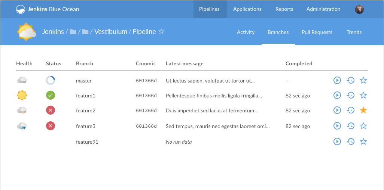Open the Pull Requests tab
The image size is (384, 190).
(317, 32)
